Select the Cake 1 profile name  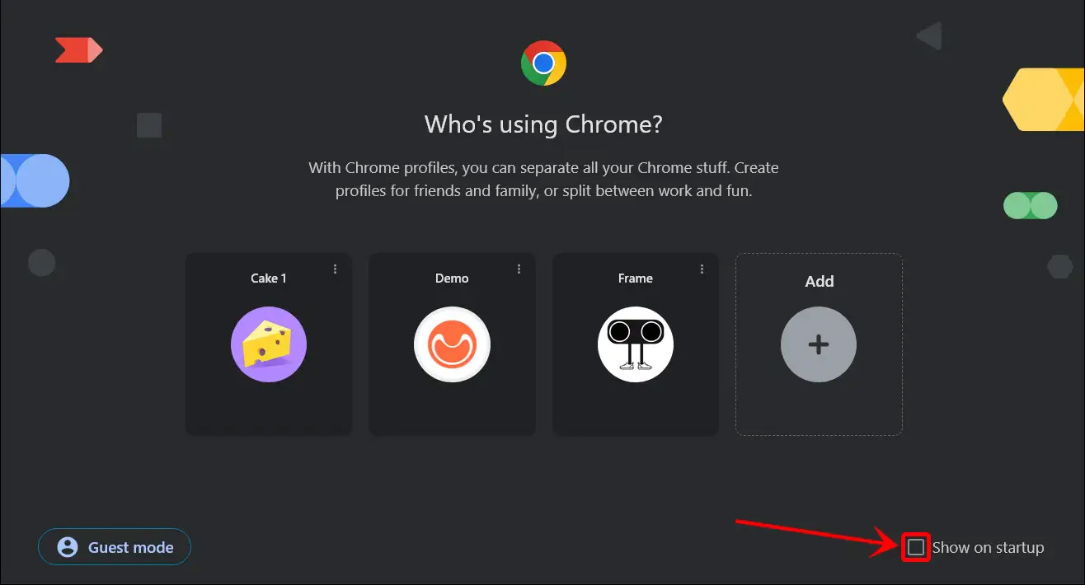269,278
